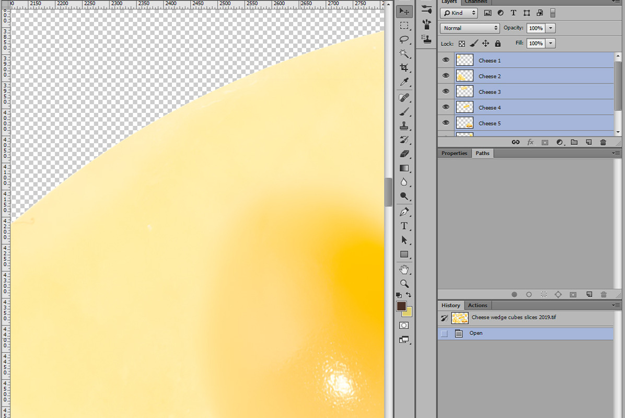Open the Brush Presets panel icon
The width and height of the screenshot is (627, 418).
(x=427, y=9)
